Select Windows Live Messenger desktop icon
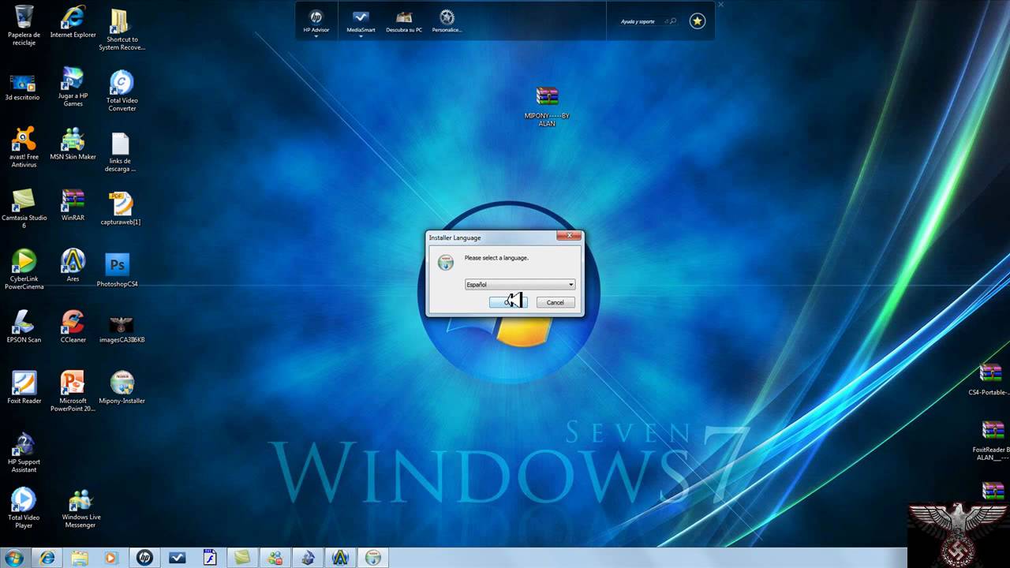Screen dimensions: 1010x568 (80, 508)
